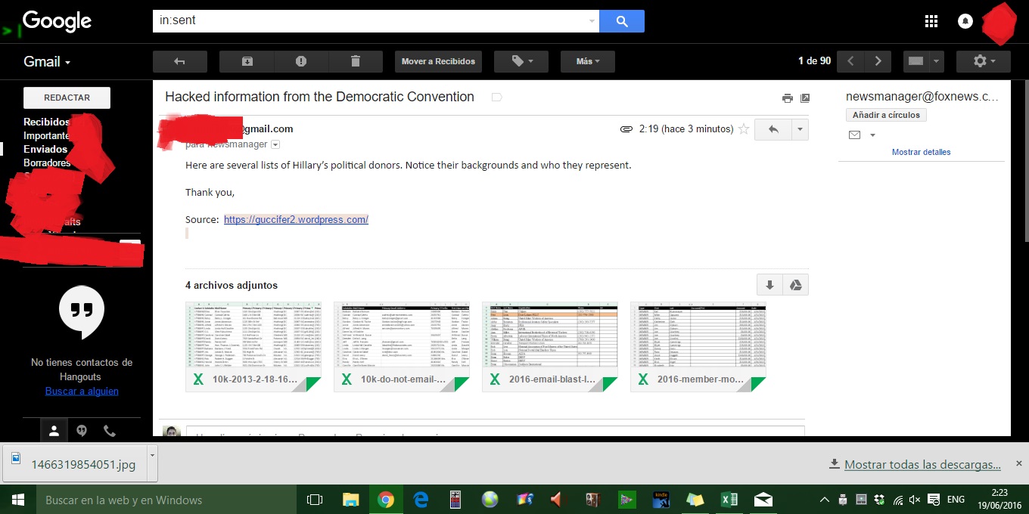Open the Recibidos folder

46,122
